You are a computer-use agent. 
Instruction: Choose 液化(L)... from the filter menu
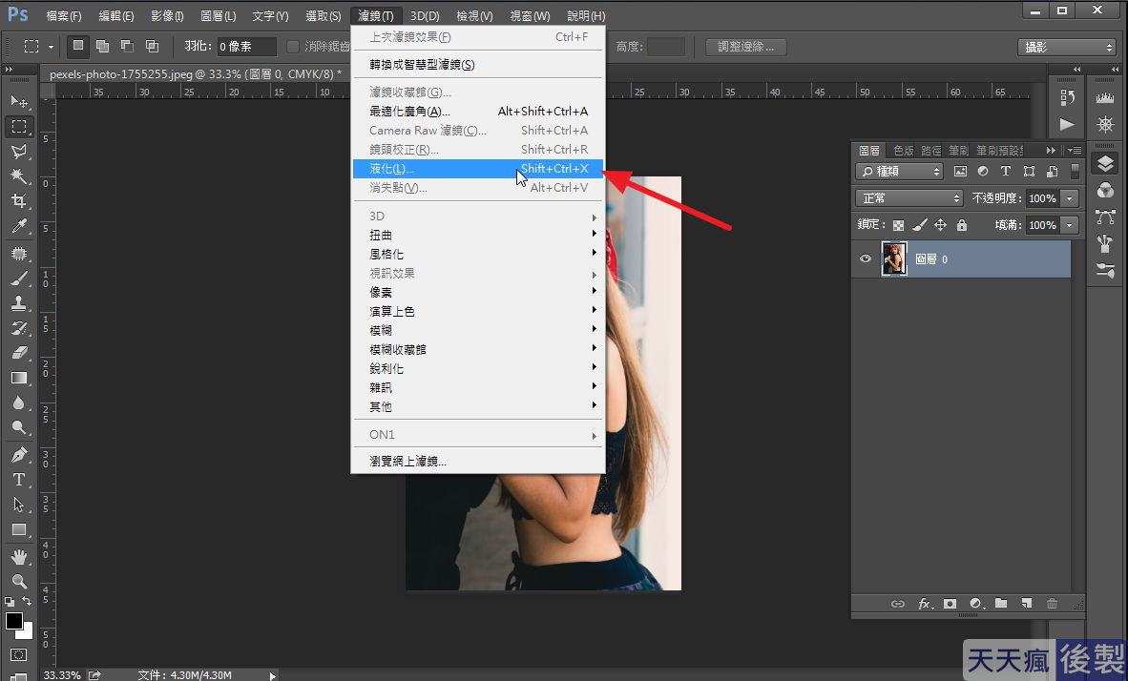coord(478,168)
